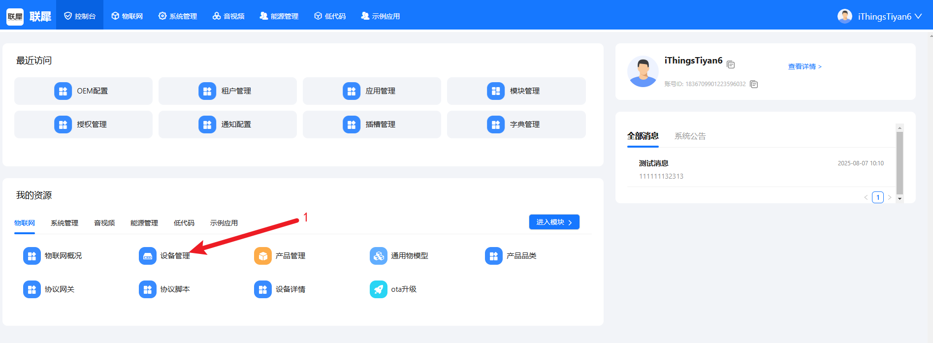This screenshot has width=933, height=343.
Task: Click the copy icon beside username iThingsTiyan6
Action: point(731,64)
